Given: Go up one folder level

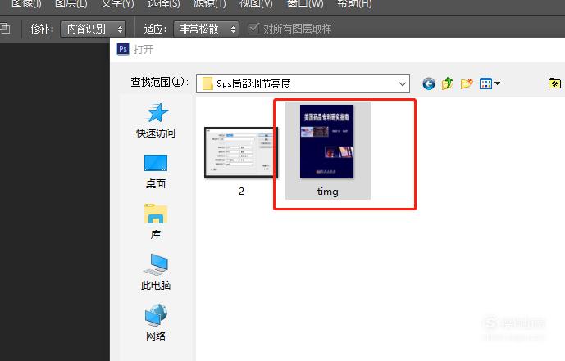Looking at the screenshot, I should (x=447, y=83).
